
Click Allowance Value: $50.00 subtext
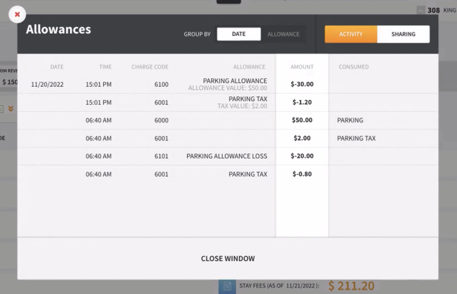[x=228, y=88]
